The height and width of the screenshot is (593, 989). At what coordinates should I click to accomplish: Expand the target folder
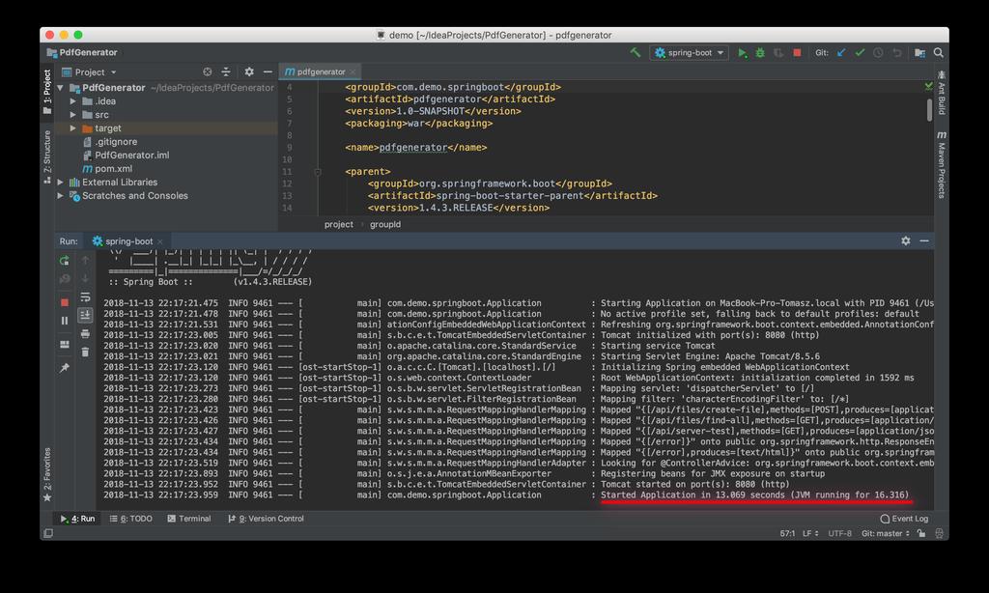[73, 128]
